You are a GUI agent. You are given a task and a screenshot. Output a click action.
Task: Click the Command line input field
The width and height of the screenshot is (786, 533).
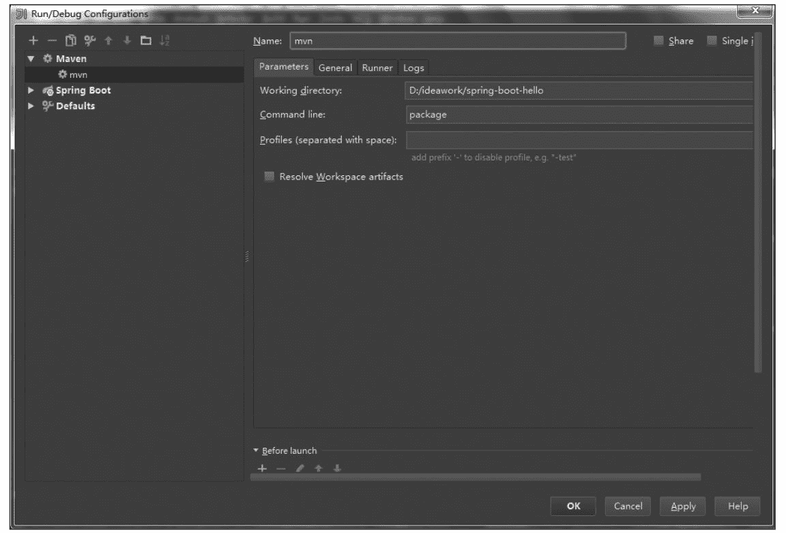point(579,115)
